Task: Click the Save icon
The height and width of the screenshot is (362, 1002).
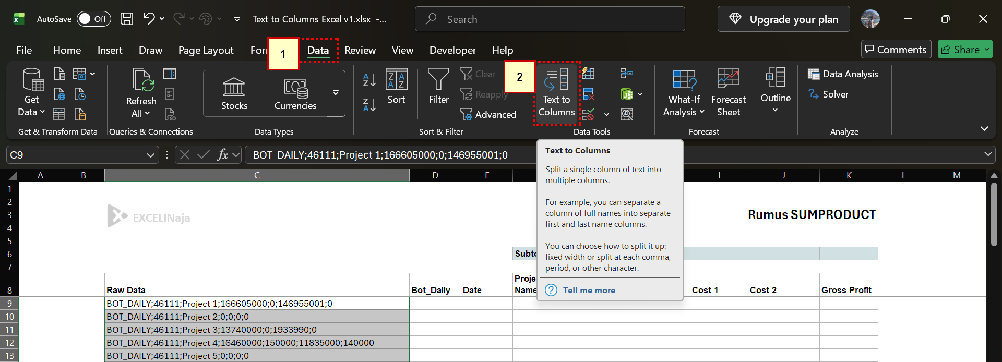Action: (126, 19)
